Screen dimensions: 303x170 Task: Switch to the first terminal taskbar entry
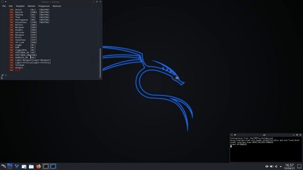[x=46, y=166]
